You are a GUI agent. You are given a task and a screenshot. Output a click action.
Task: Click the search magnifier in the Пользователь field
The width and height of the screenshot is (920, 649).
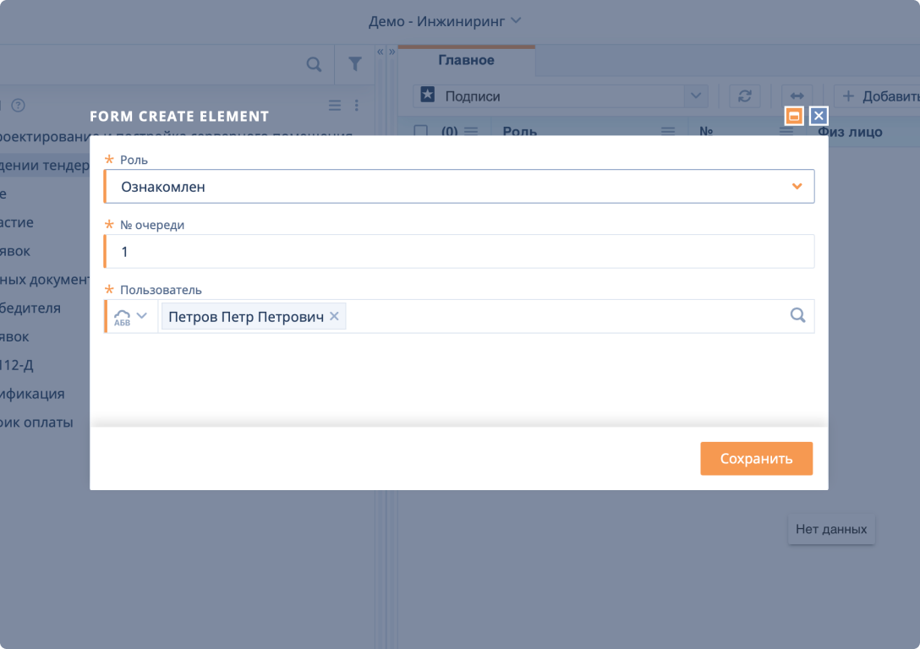(797, 315)
